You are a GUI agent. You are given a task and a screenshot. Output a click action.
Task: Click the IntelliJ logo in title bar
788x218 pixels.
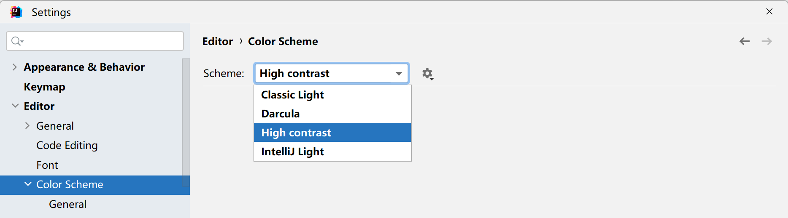[16, 12]
